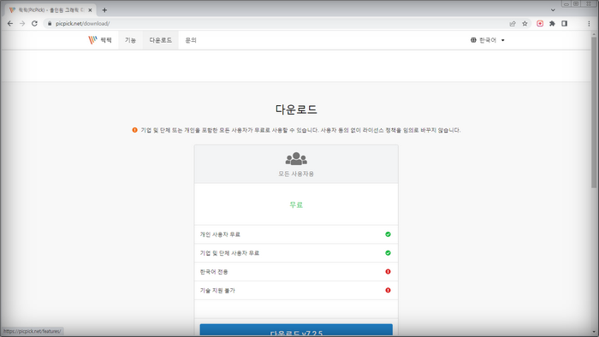Open the extensions puzzle menu
This screenshot has height=337, width=599.
(x=552, y=24)
